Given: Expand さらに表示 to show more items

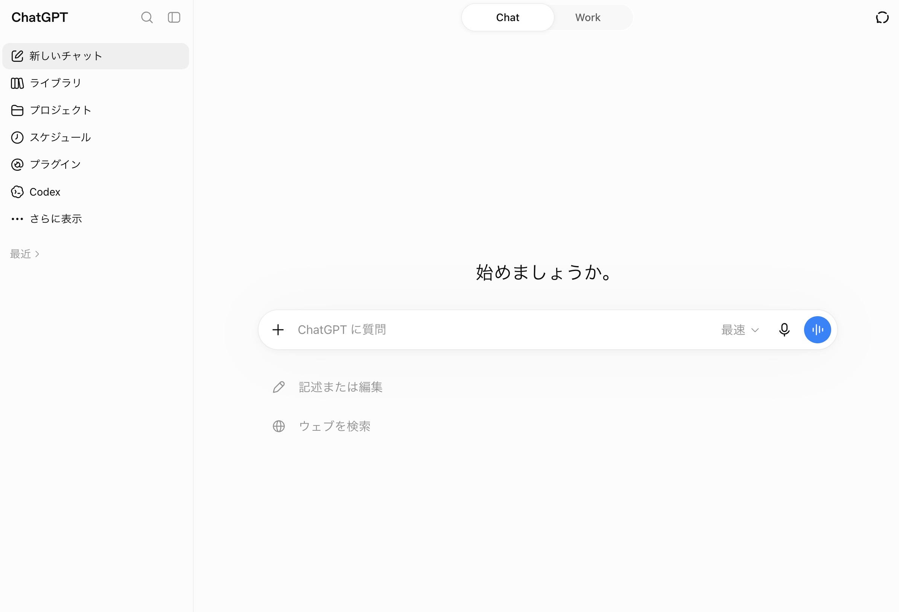Looking at the screenshot, I should point(96,219).
